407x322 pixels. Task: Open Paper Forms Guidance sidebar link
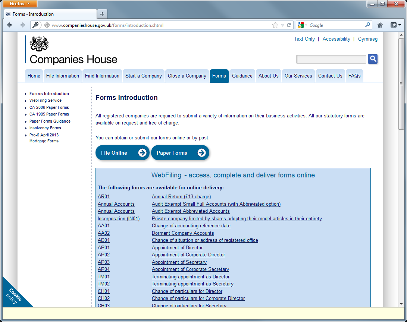50,121
